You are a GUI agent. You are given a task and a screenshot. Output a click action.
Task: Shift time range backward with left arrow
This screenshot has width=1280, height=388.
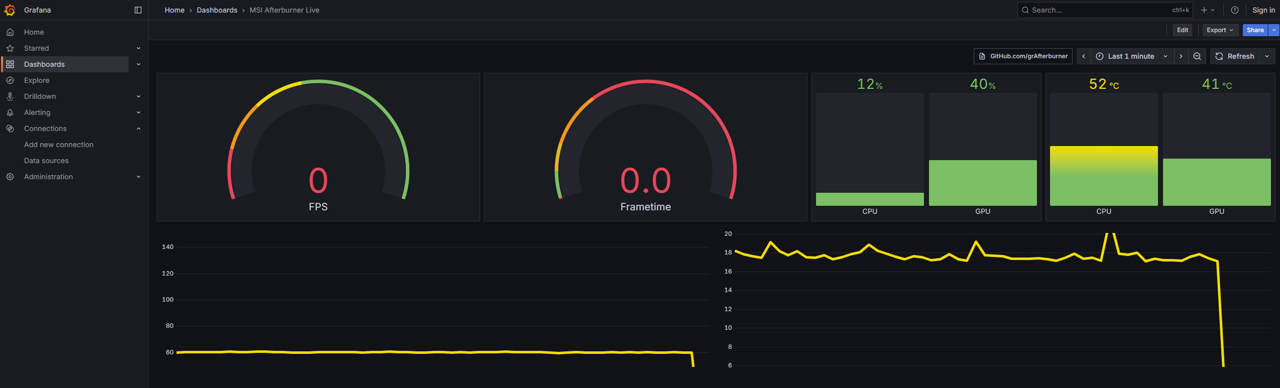pos(1084,56)
